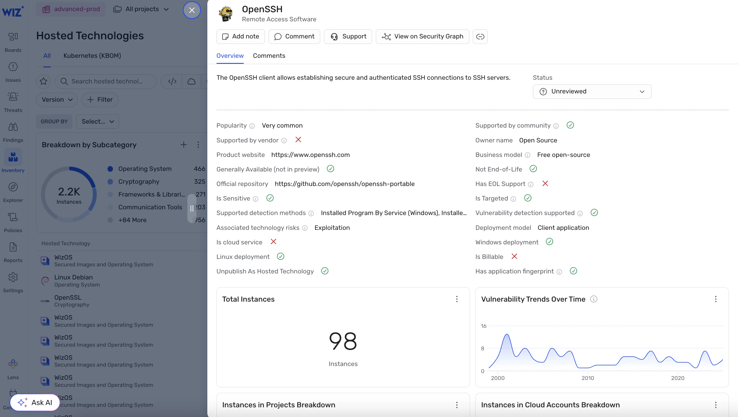Open the Version filter dropdown
The height and width of the screenshot is (417, 738).
57,100
